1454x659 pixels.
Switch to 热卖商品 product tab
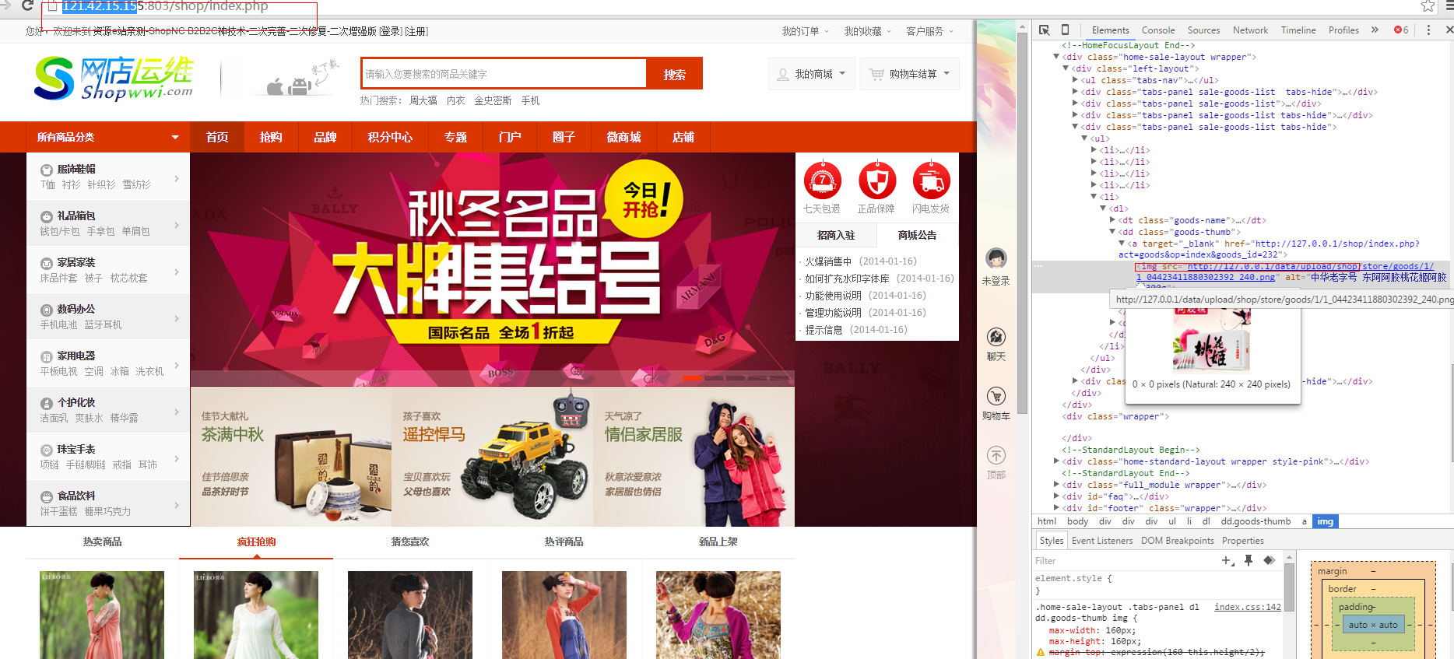pyautogui.click(x=102, y=542)
